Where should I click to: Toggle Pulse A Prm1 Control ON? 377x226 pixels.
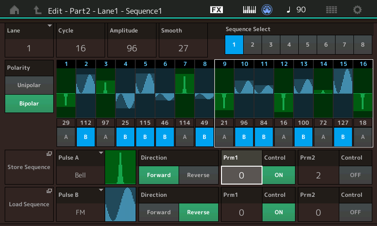(x=279, y=175)
